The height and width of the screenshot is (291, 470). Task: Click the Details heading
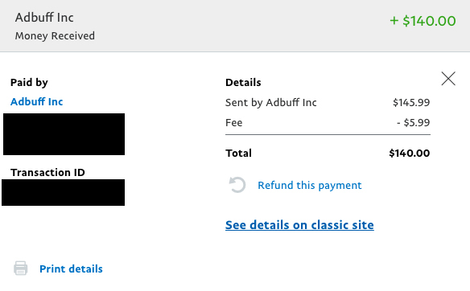[x=243, y=82]
